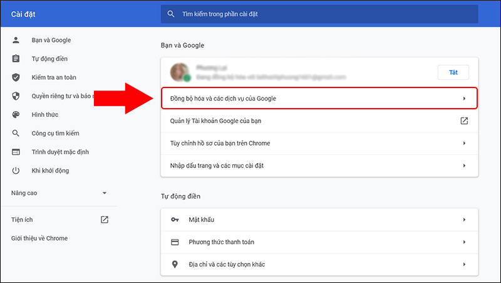Click the search magnifier icon in settings bar
This screenshot has width=501, height=283.
(171, 14)
